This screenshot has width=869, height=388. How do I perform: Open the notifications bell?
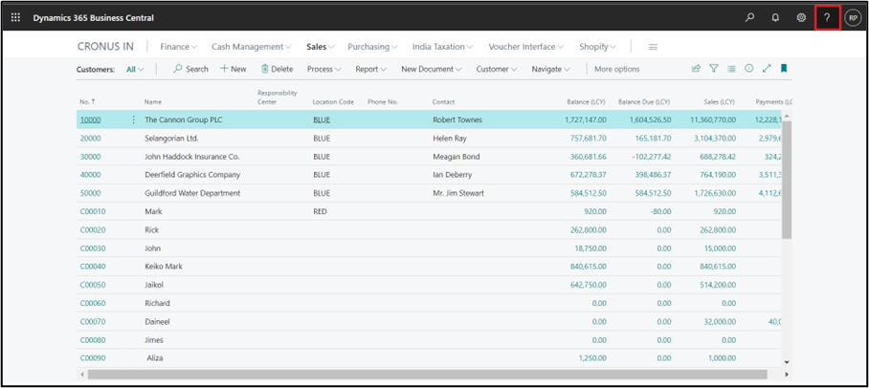point(775,18)
